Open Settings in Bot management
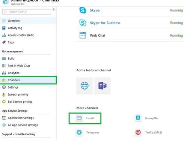This screenshot has height=142, width=184. (13, 87)
